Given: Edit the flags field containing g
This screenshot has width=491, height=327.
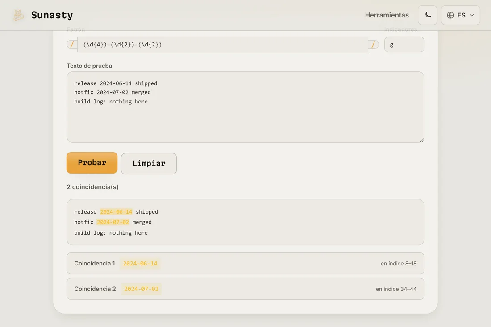Looking at the screenshot, I should (404, 45).
